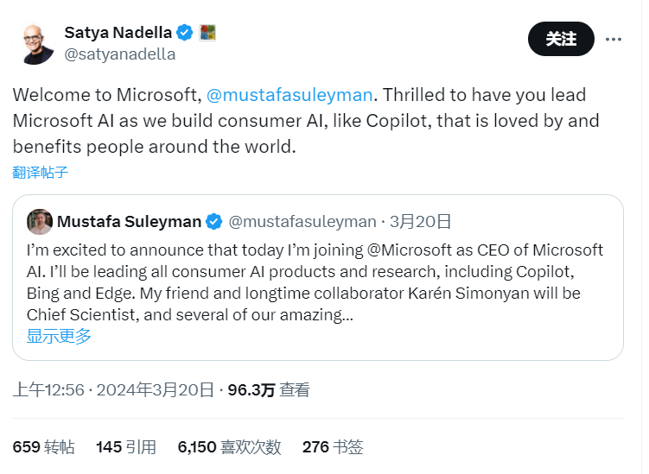Expand quoted post with 显示更多
The height and width of the screenshot is (474, 649).
[59, 336]
